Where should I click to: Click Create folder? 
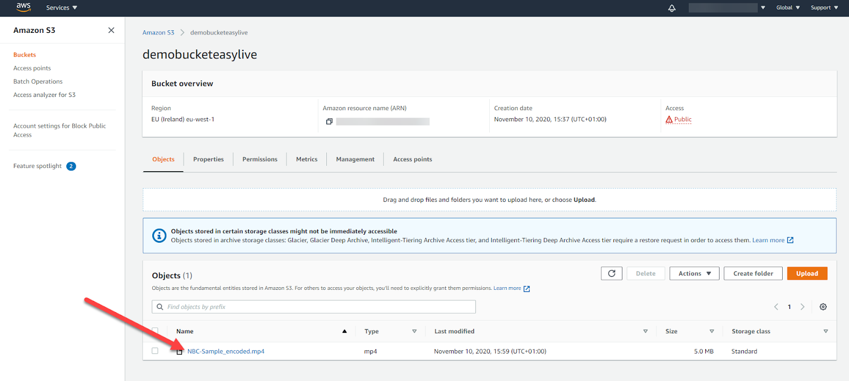pos(753,273)
